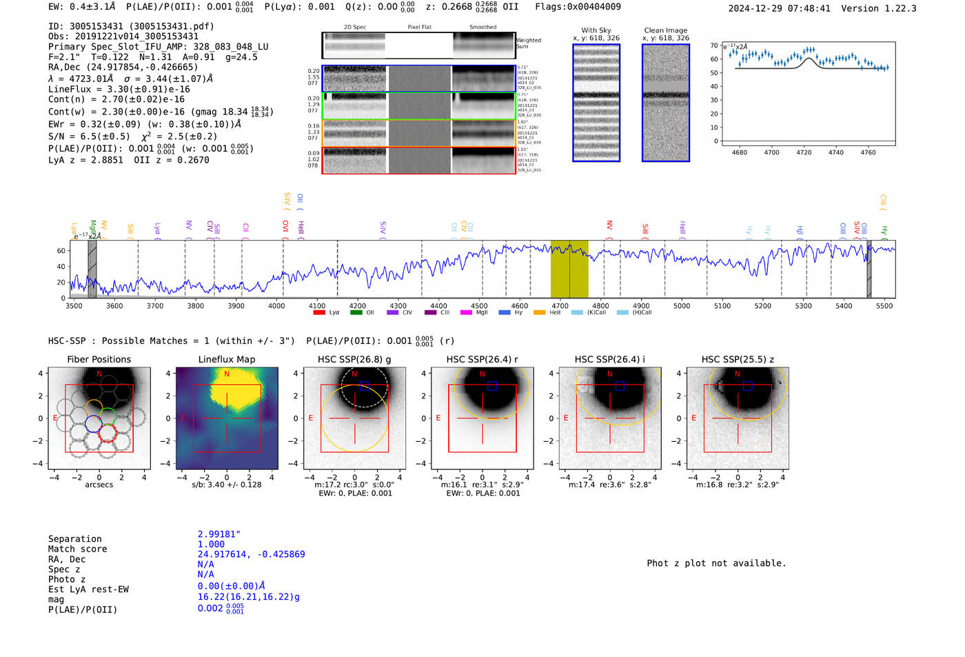Select the magenta MgII legend swatch

466,312
